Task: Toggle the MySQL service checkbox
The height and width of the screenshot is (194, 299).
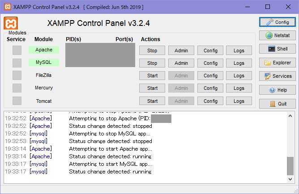Action: [17, 63]
